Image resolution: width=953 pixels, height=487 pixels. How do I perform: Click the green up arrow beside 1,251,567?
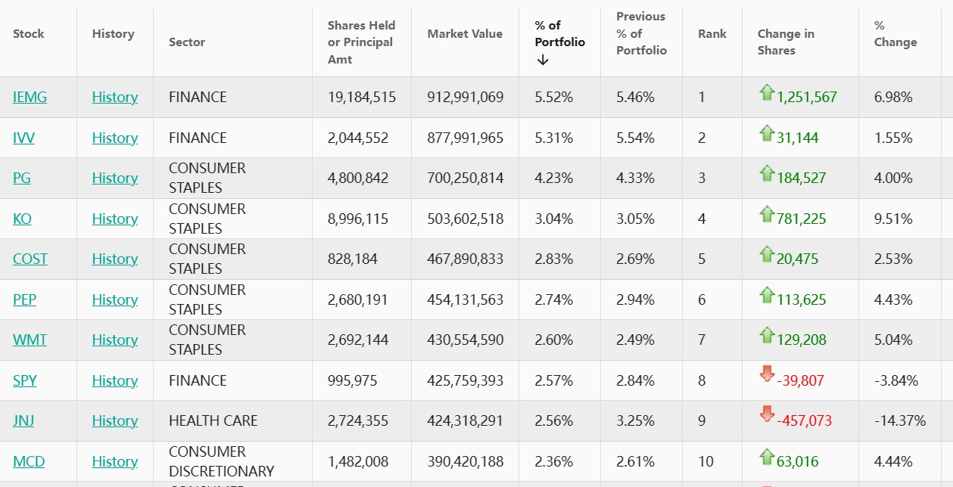click(767, 93)
